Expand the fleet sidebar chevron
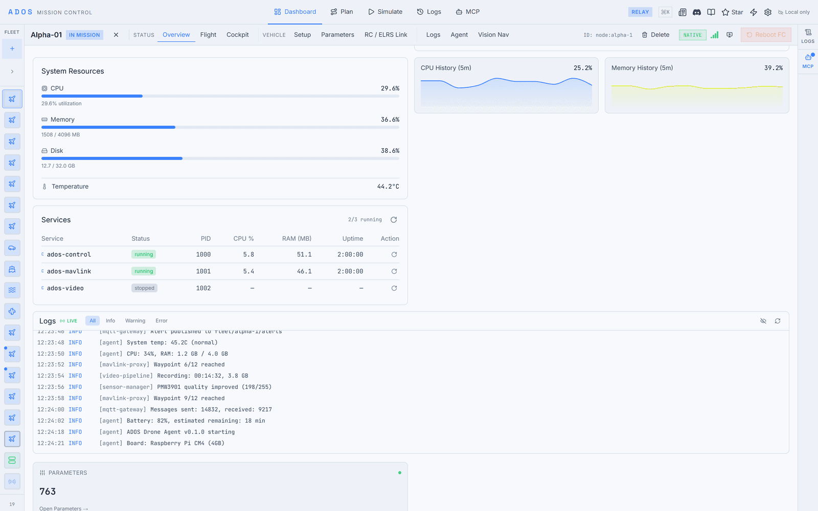This screenshot has height=511, width=818. tap(12, 72)
